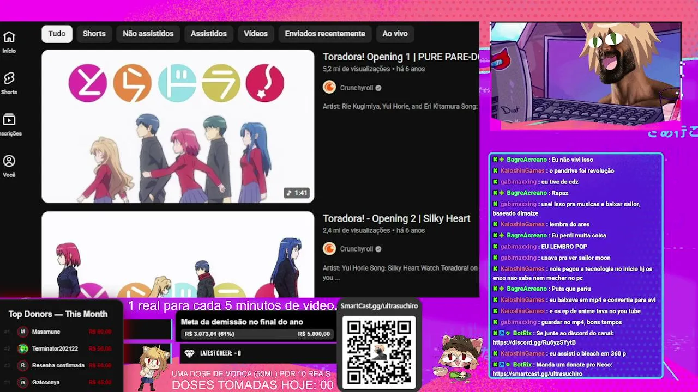698x392 pixels.
Task: Select the Tudo filter chip
Action: click(x=57, y=34)
